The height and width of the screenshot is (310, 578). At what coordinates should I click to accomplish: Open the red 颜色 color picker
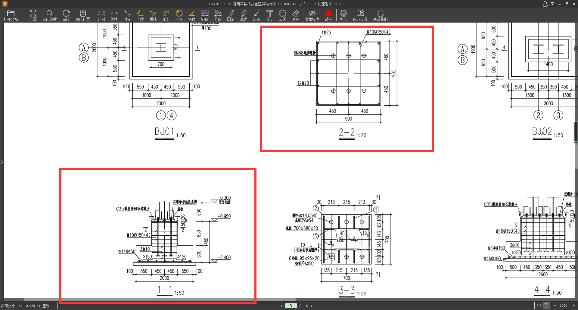328,16
